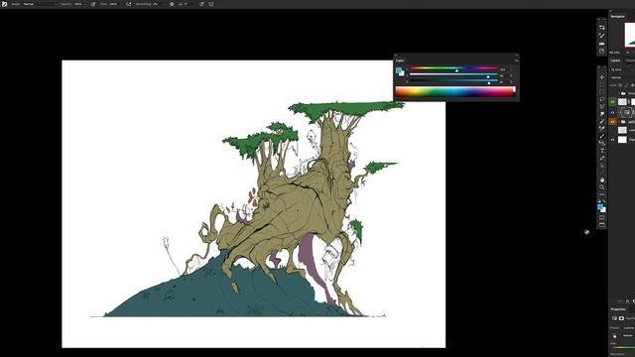The image size is (635, 357).
Task: Open layer blend mode Normal dropdown
Action: pos(622,77)
